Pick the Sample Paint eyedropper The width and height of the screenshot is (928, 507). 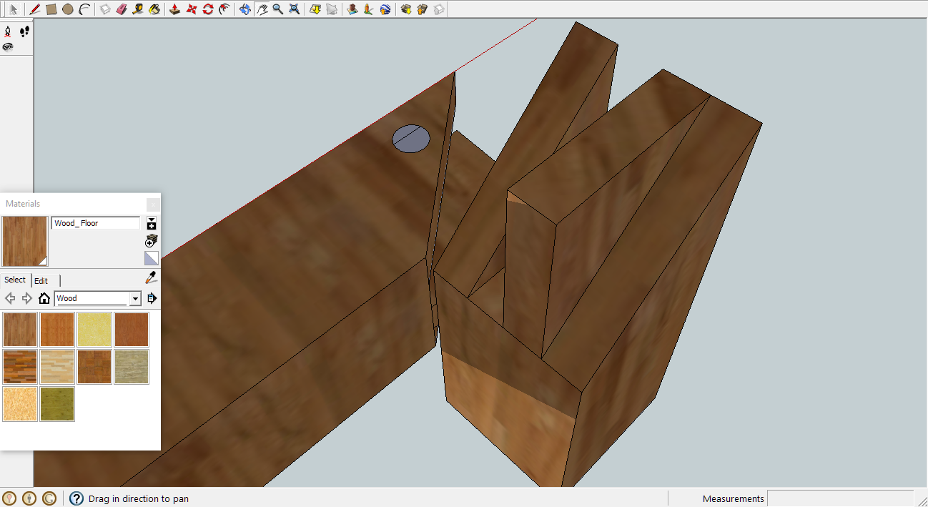[151, 278]
